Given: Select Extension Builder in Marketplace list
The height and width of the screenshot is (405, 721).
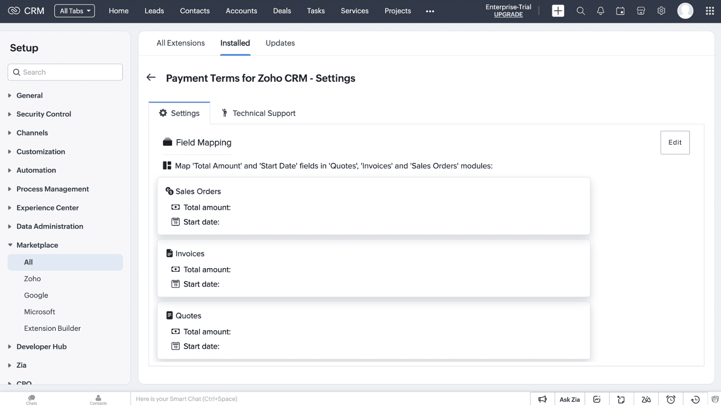Looking at the screenshot, I should coord(52,328).
